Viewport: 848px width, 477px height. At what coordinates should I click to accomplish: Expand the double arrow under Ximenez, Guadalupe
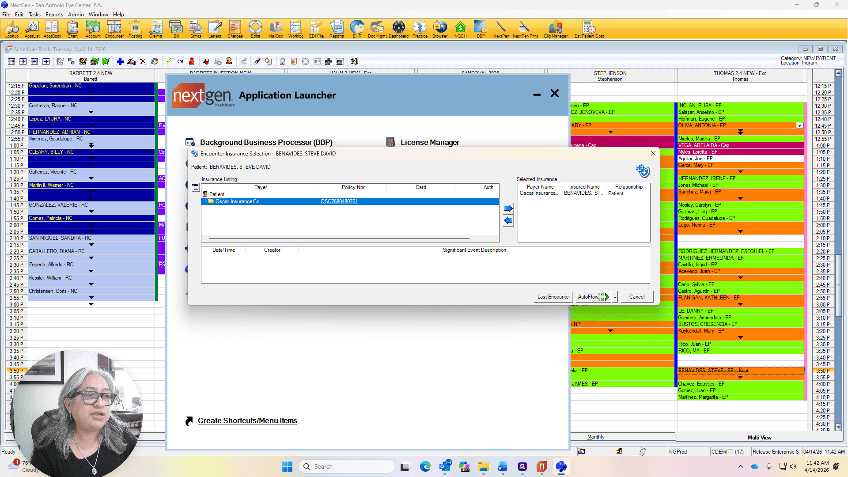91,145
